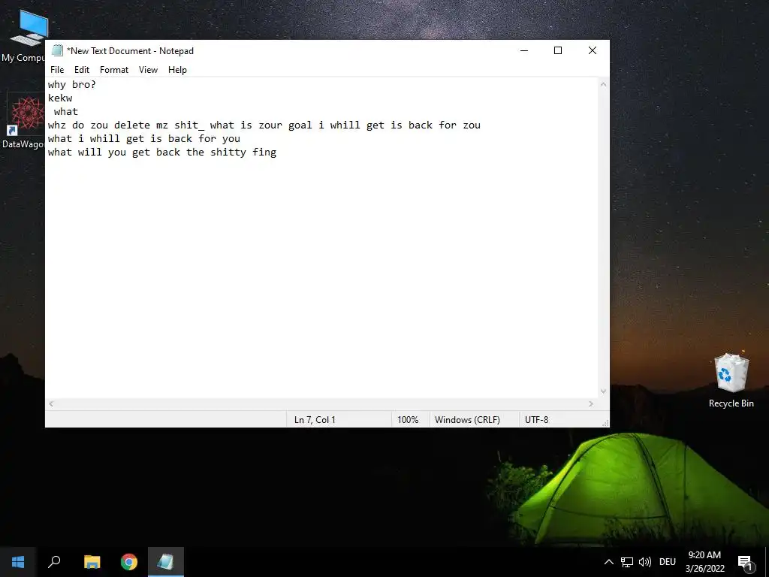This screenshot has width=769, height=577.
Task: Open the Edit menu
Action: coord(81,70)
